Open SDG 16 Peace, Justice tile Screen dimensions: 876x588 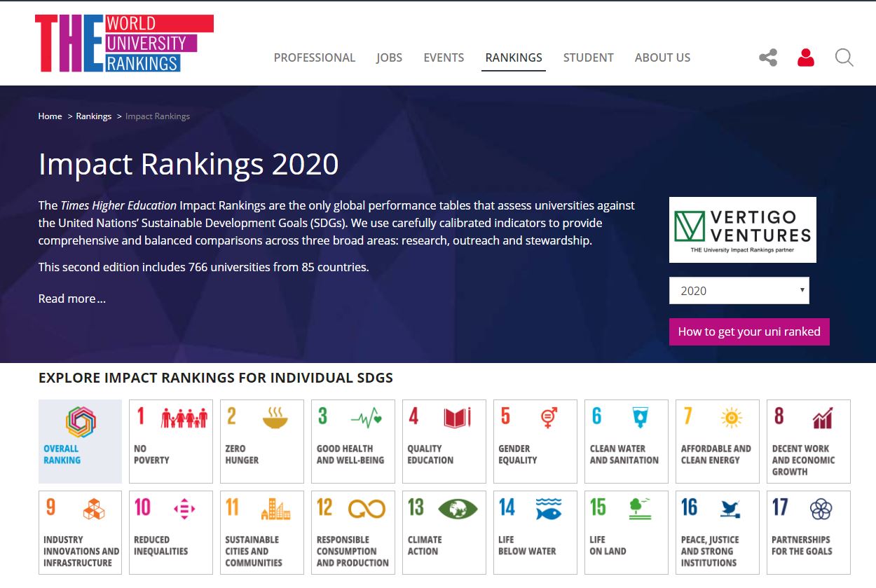click(717, 533)
